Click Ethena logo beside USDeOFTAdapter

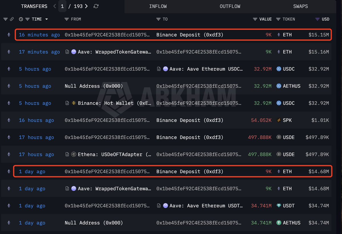74,154
